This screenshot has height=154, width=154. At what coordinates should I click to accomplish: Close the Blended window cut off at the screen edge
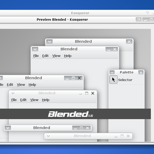pyautogui.click(x=79, y=78)
